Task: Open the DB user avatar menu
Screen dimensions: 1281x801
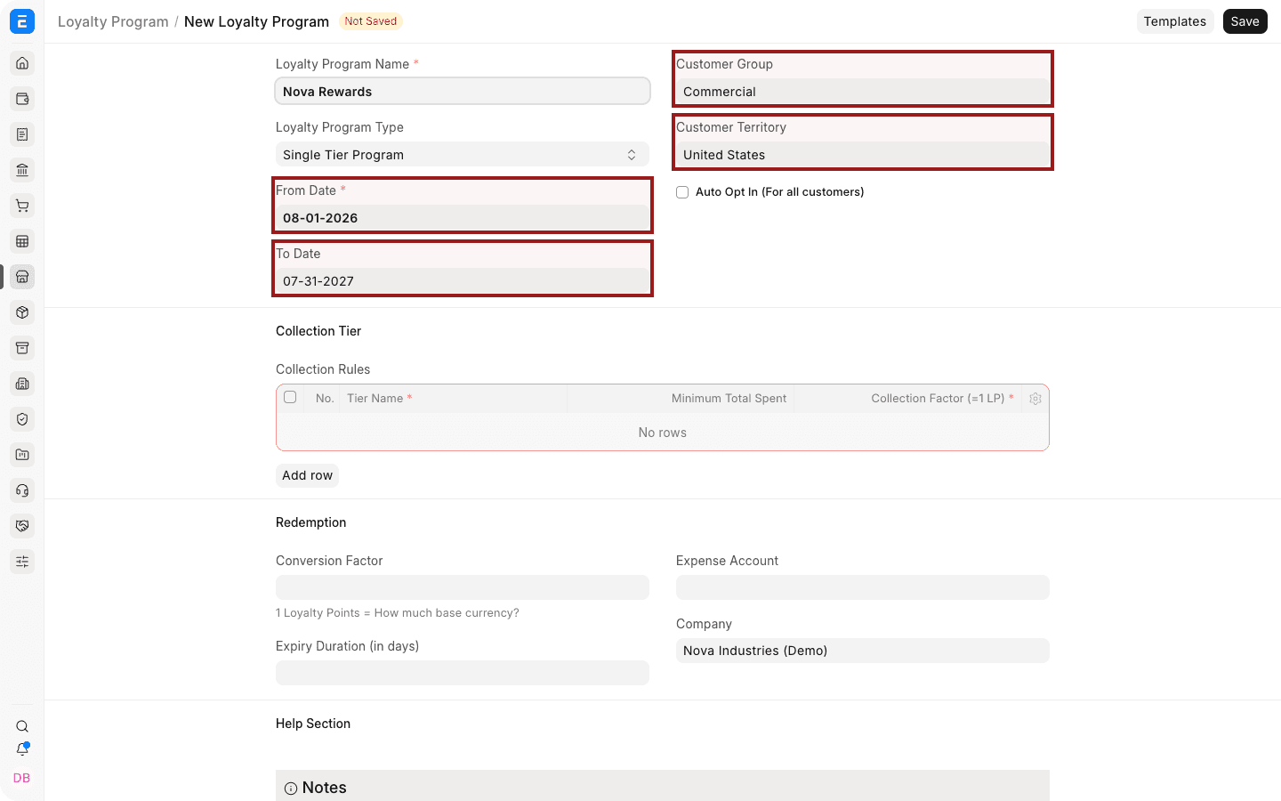Action: click(x=22, y=778)
